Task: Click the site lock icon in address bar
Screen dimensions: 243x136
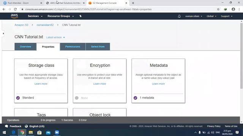Action: coord(22,9)
